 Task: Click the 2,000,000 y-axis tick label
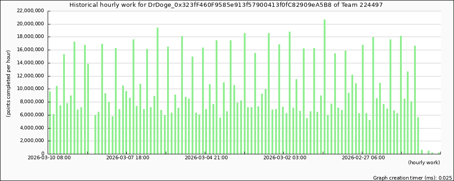31,141
